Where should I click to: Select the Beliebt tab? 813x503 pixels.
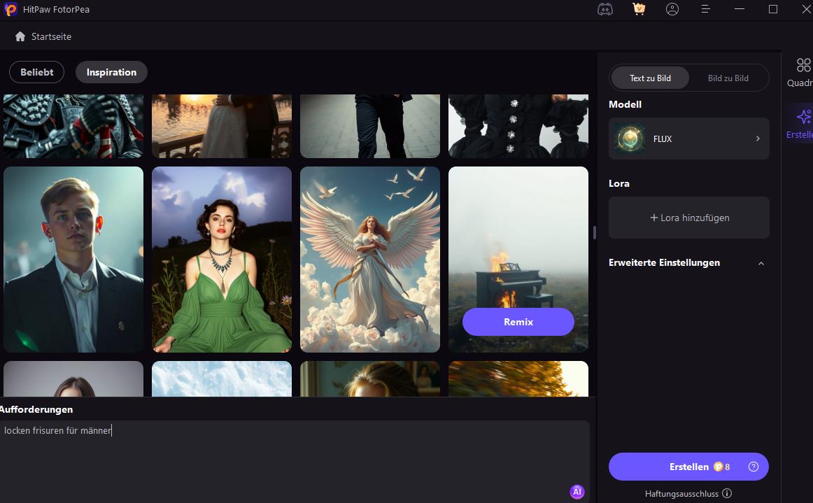coord(36,72)
